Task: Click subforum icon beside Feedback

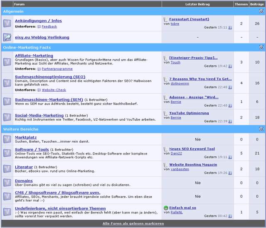Action: pos(39,27)
